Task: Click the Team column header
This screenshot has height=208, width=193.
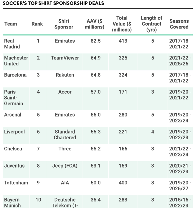Action: pyautogui.click(x=11, y=24)
